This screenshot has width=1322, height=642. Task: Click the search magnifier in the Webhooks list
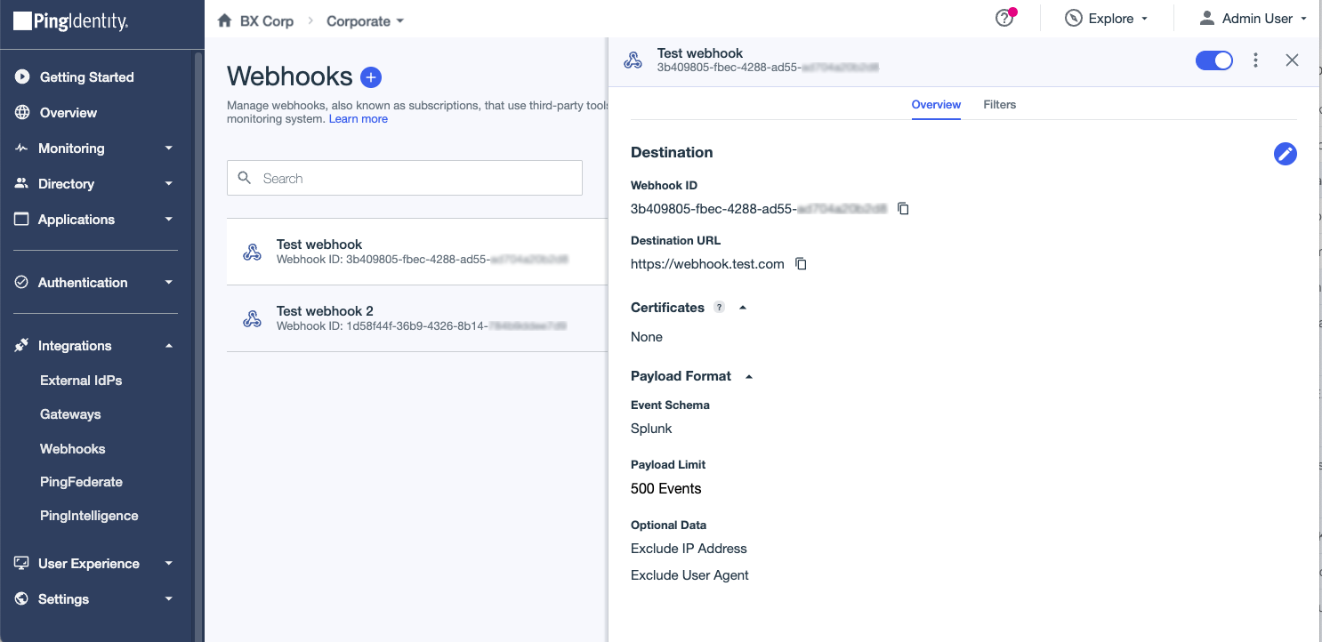(x=245, y=178)
